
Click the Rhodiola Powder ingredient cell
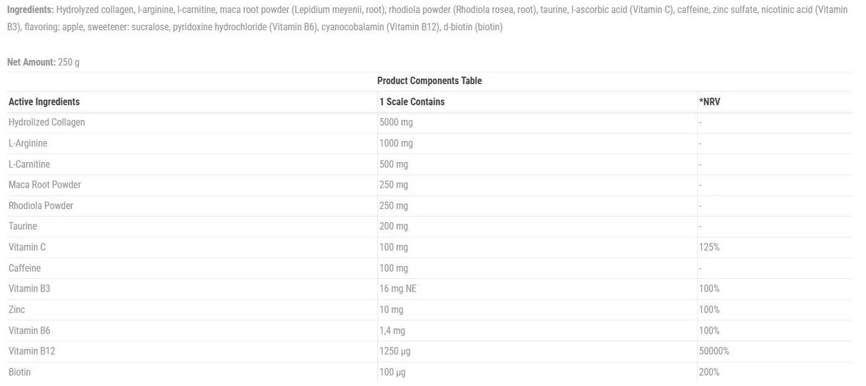point(41,205)
